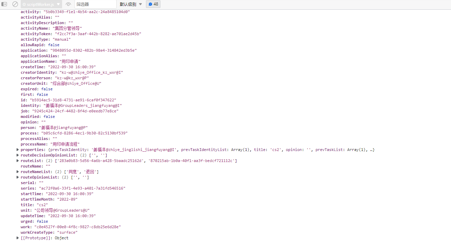Select the creatorIdentity value string

pyautogui.click(x=91, y=72)
